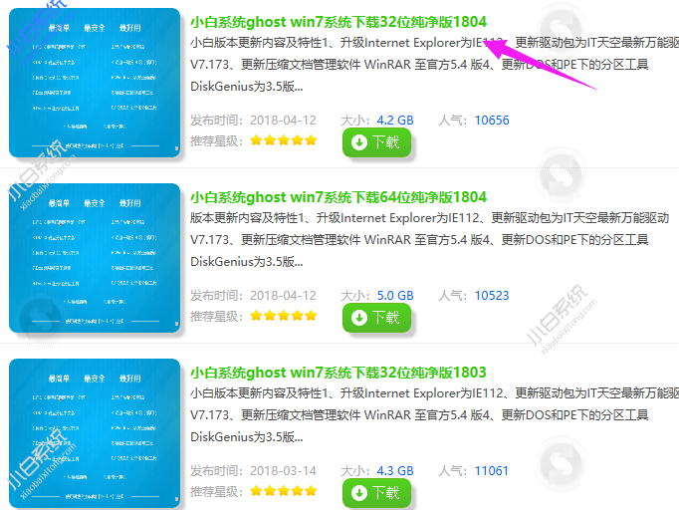Click download button for 32位纯净版1804
Image resolution: width=679 pixels, height=510 pixels.
pyautogui.click(x=375, y=142)
